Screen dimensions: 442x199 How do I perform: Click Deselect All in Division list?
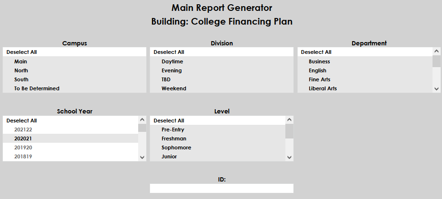(169, 52)
